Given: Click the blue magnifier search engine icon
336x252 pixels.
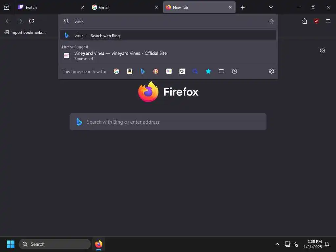Looking at the screenshot, I should (195, 71).
